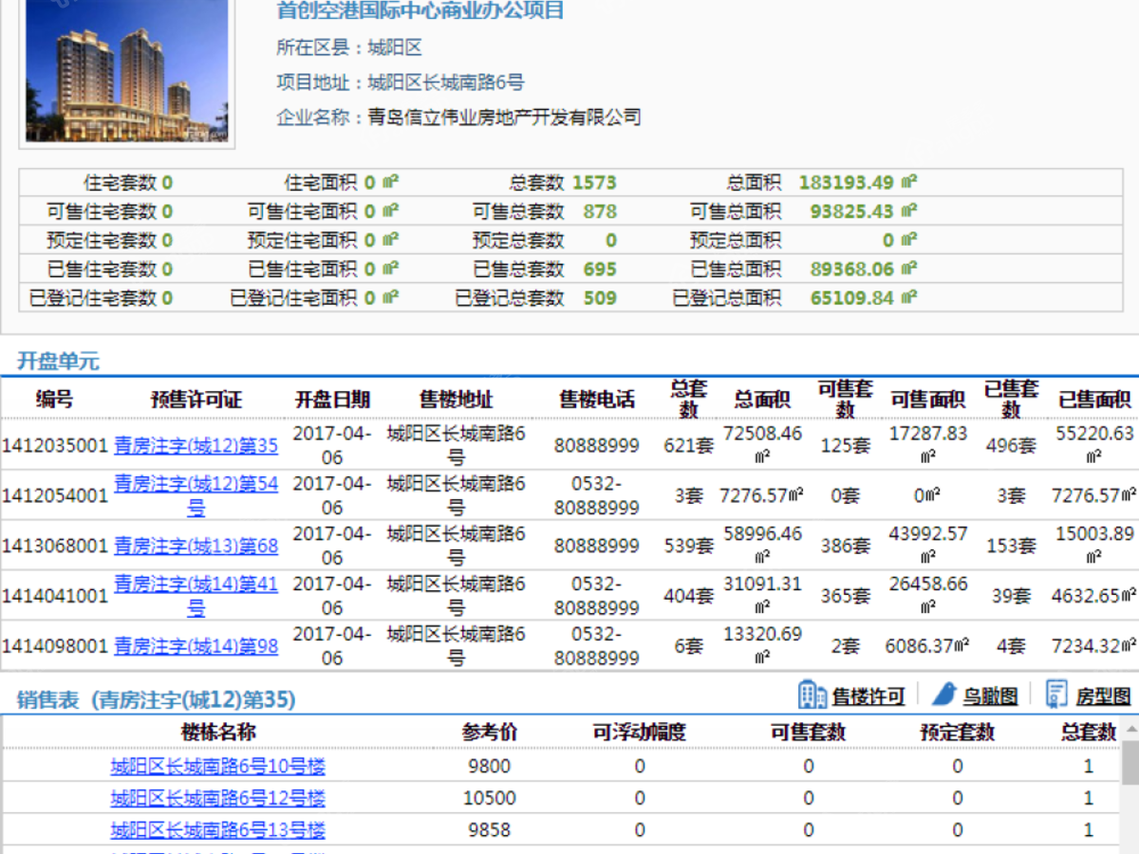Image resolution: width=1139 pixels, height=854 pixels.
Task: Click the 496套 sold units cell
Action: [x=1011, y=445]
